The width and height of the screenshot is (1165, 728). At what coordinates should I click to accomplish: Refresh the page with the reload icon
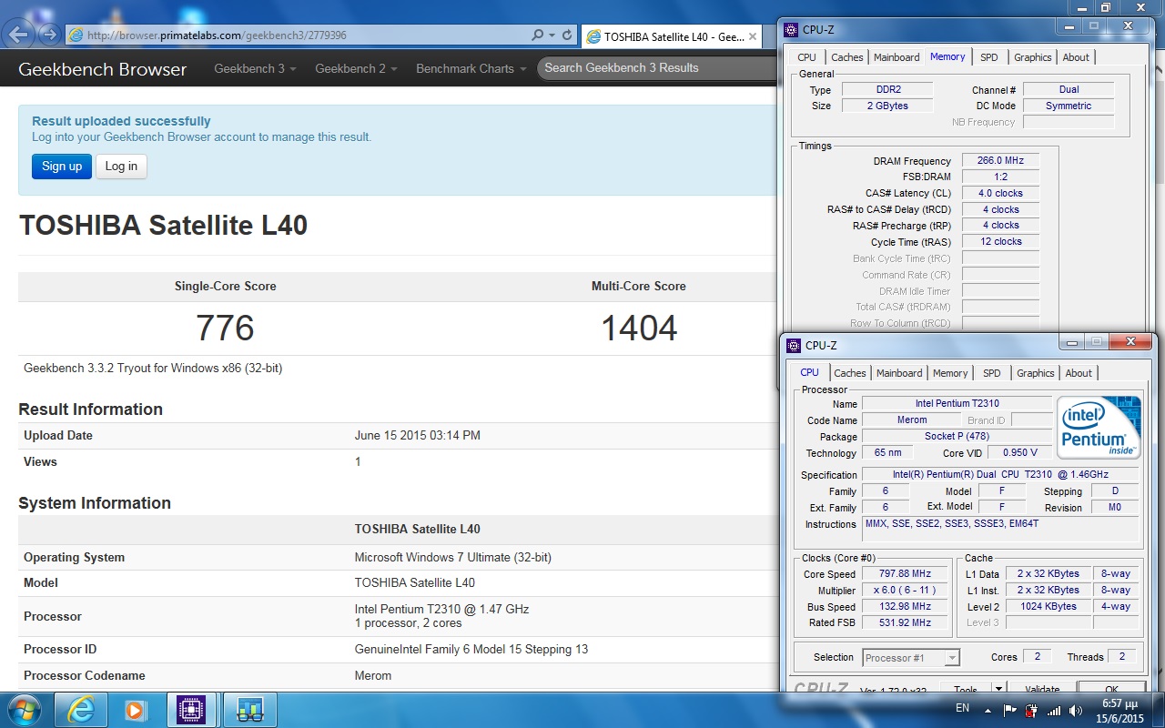(567, 35)
